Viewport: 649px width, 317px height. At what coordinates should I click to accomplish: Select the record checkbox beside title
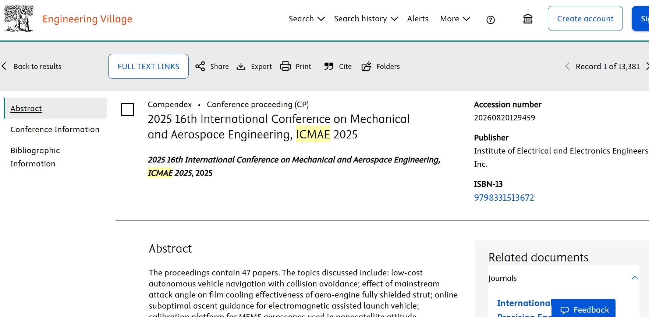pyautogui.click(x=127, y=109)
